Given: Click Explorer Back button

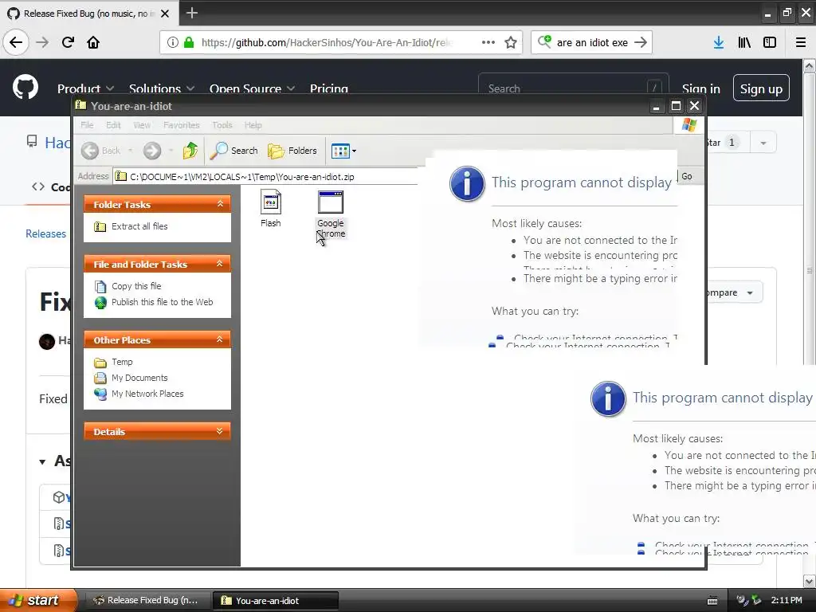Looking at the screenshot, I should tap(101, 151).
